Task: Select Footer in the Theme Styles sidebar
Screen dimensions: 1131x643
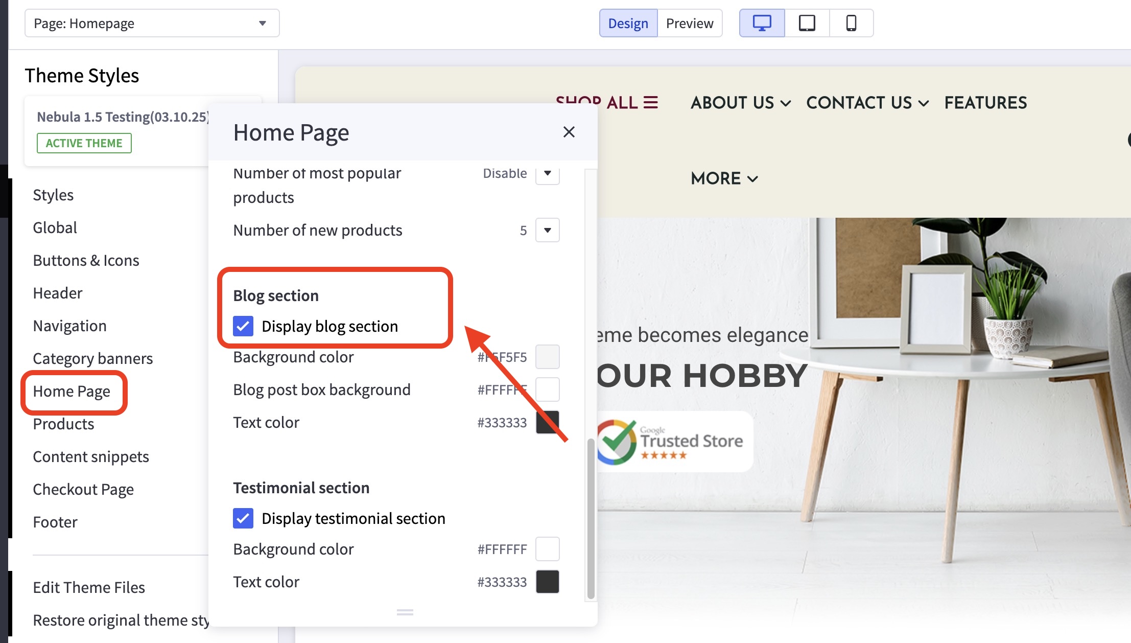Action: tap(55, 522)
